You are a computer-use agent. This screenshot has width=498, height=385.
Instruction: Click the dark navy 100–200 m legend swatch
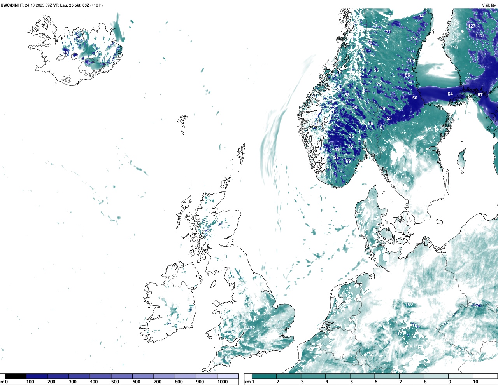point(37,376)
